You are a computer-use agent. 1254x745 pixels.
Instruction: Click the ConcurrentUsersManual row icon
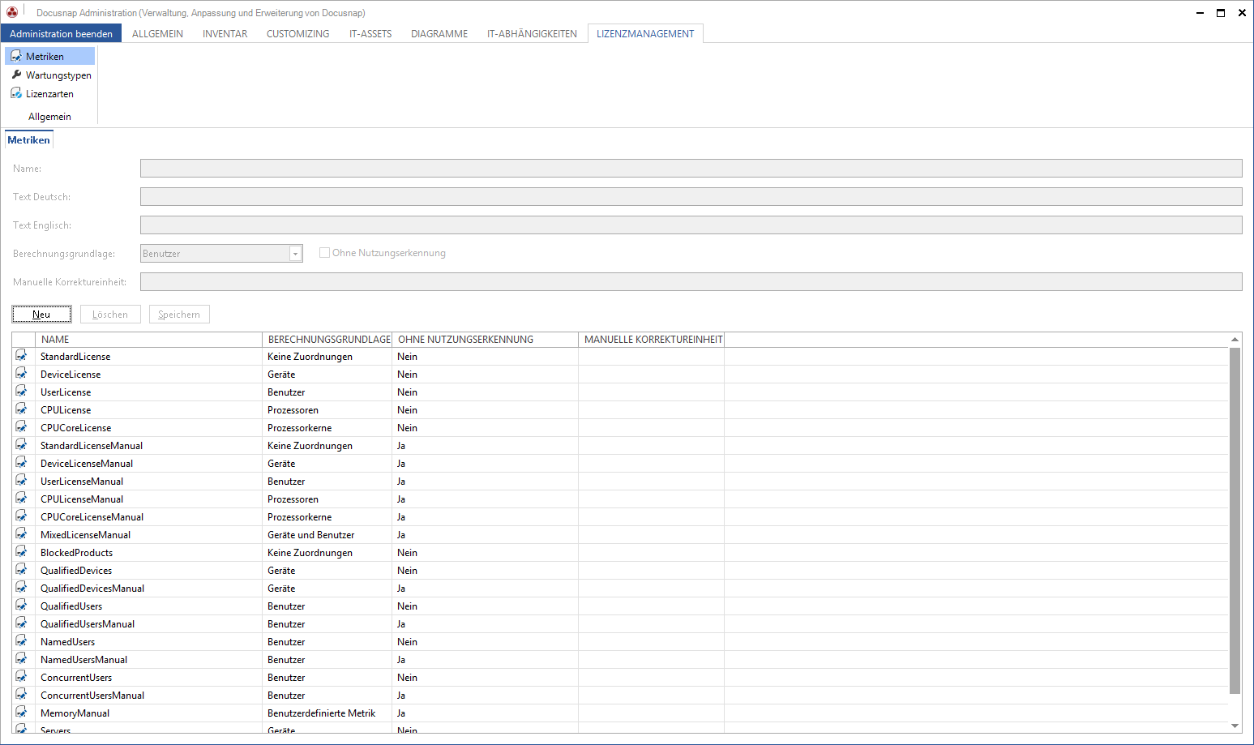(x=21, y=695)
